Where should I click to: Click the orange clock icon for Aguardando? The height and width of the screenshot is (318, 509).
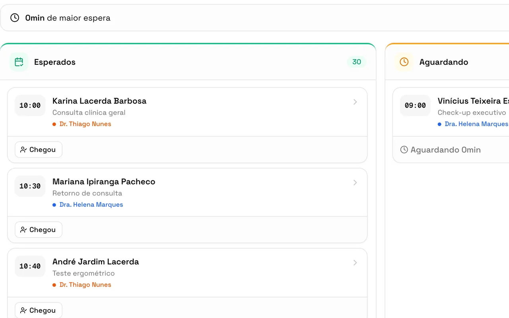[x=404, y=62]
